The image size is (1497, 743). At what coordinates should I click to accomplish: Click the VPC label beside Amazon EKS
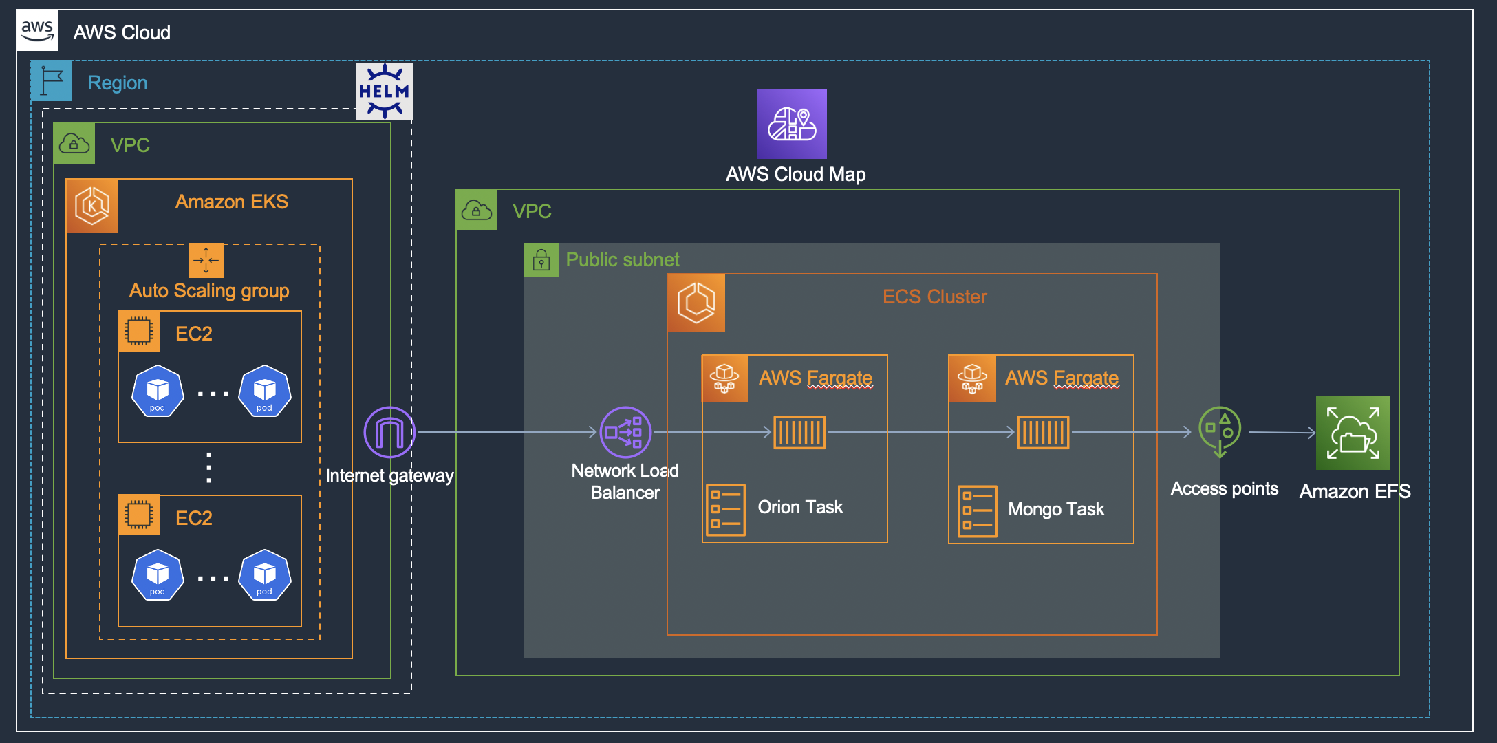click(x=130, y=145)
